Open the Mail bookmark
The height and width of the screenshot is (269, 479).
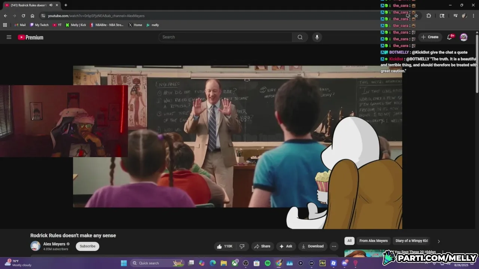20,25
